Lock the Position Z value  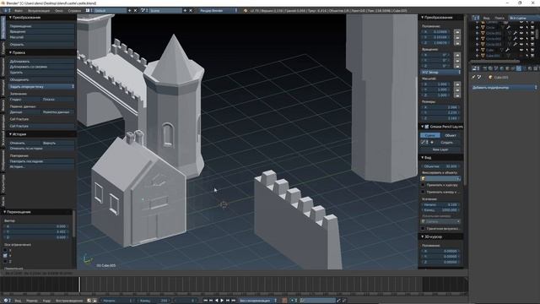457,43
